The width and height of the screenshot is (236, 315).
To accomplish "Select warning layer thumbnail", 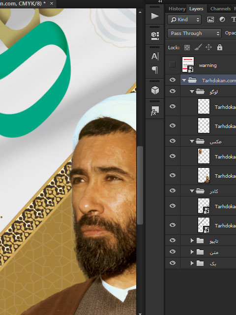I will coord(188,64).
